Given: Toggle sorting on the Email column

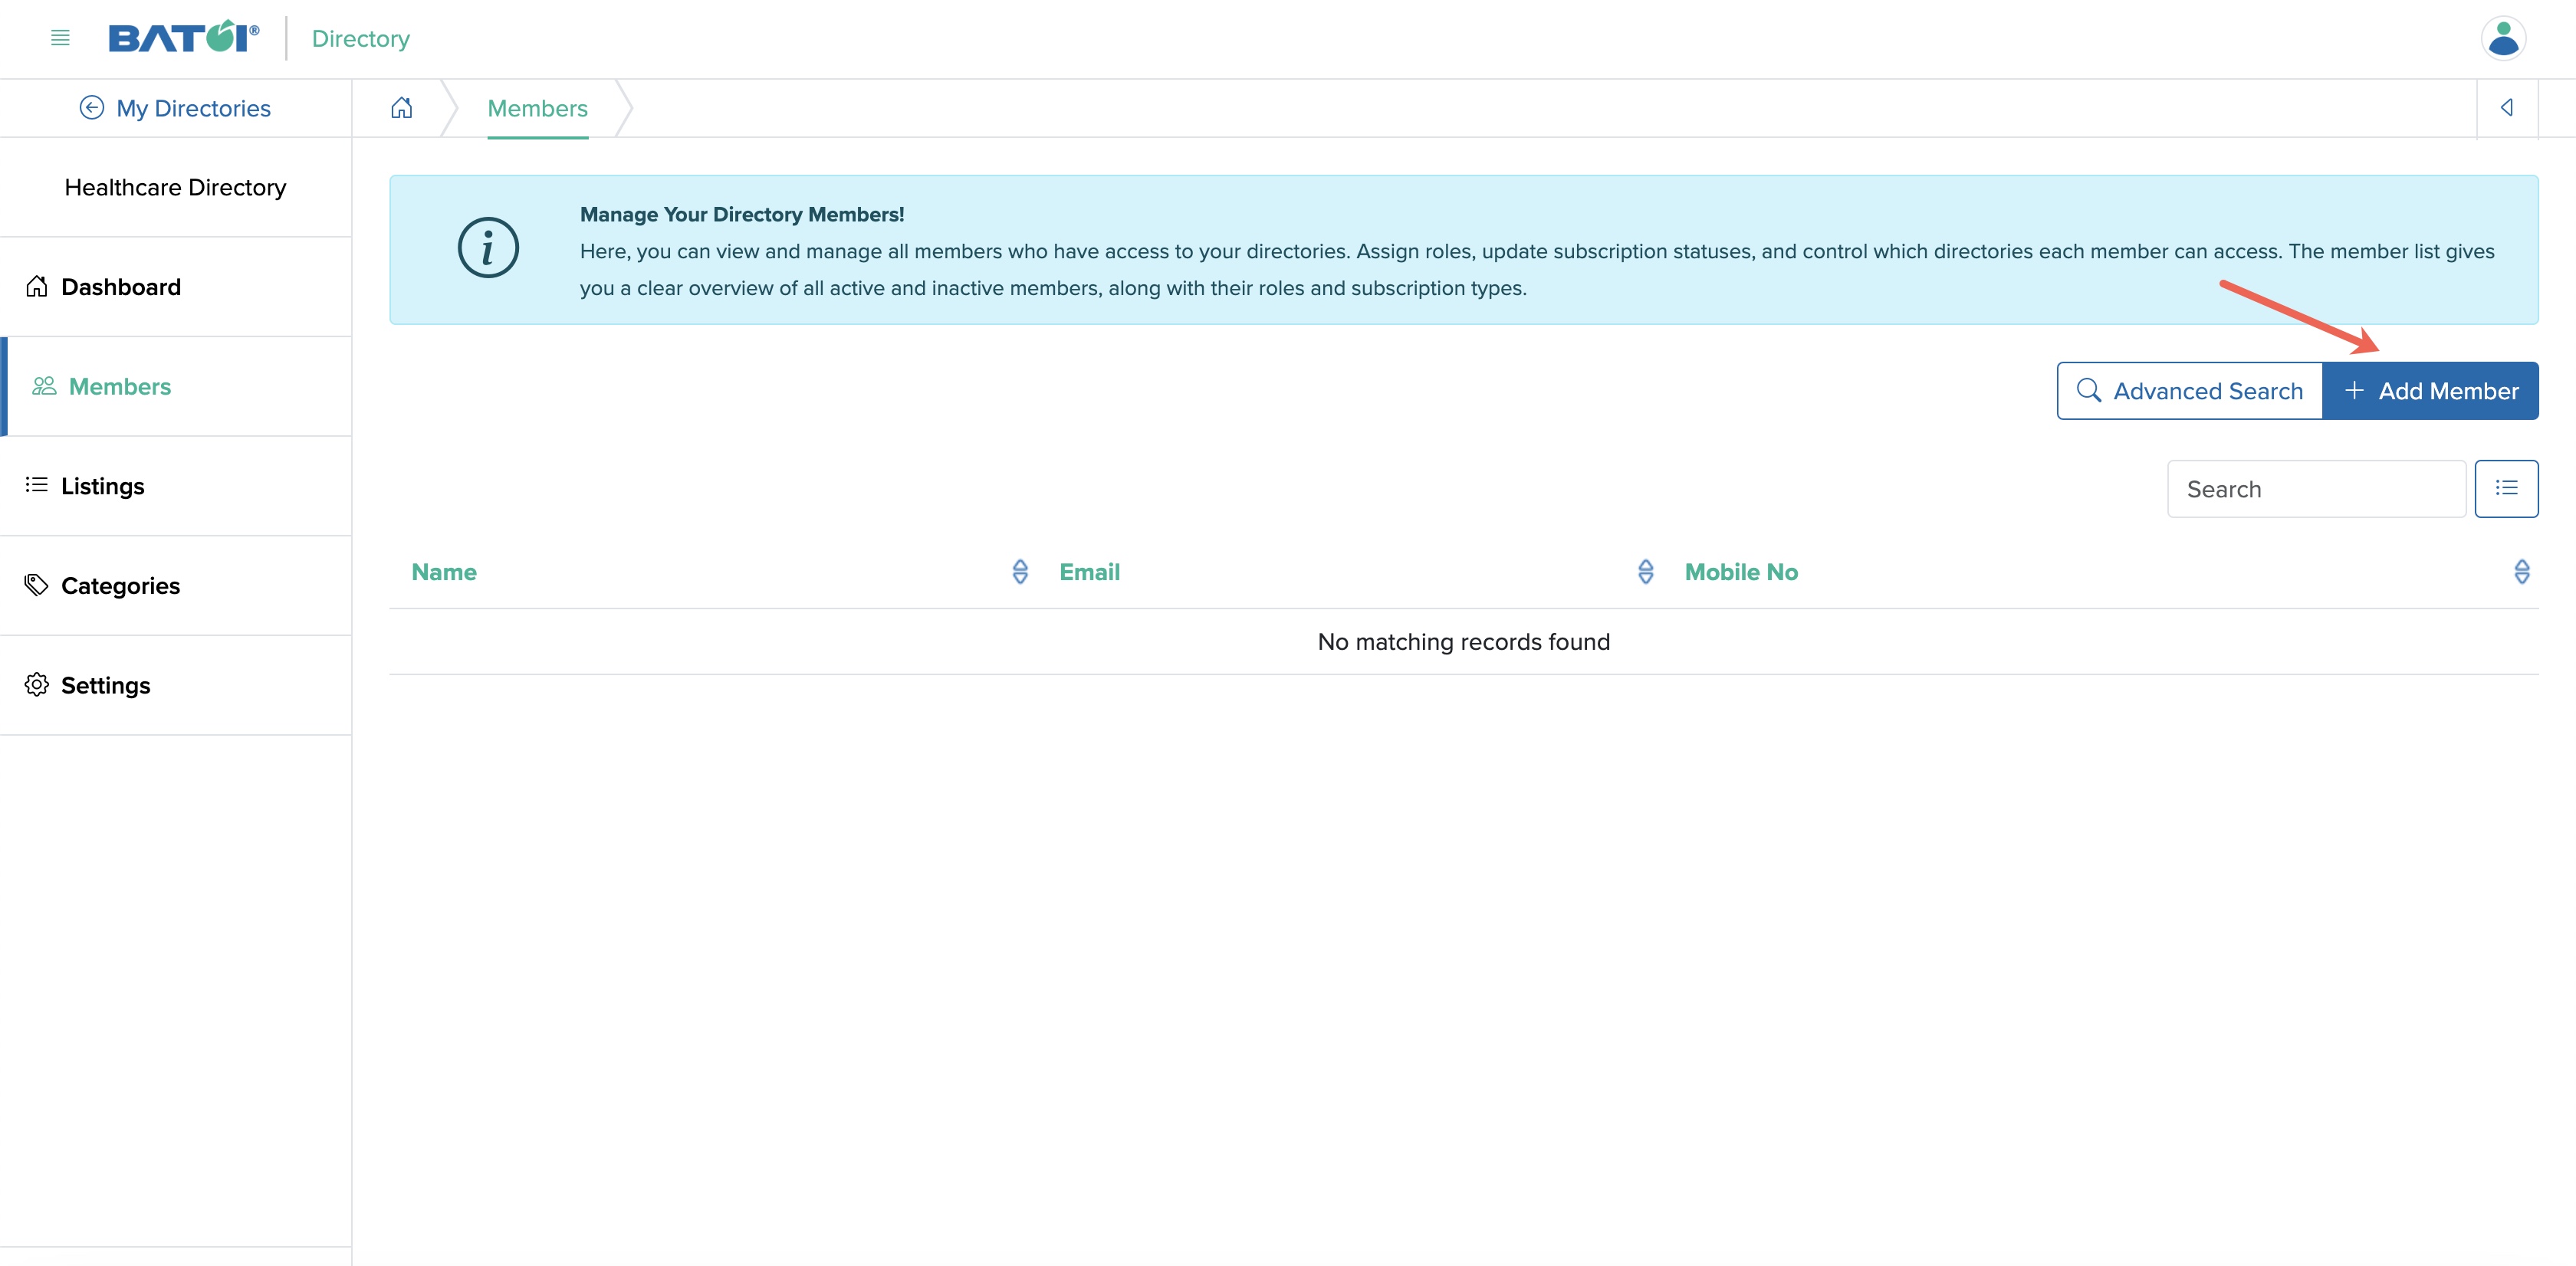Looking at the screenshot, I should [1645, 572].
